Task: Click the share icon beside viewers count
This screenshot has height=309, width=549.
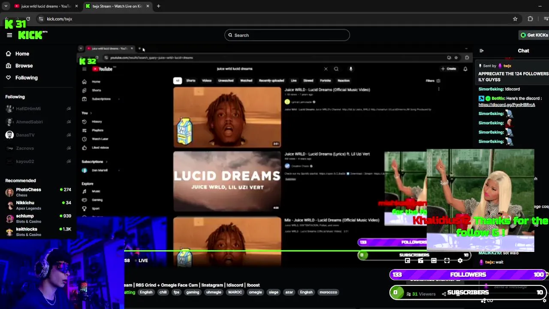Action: tap(443, 294)
